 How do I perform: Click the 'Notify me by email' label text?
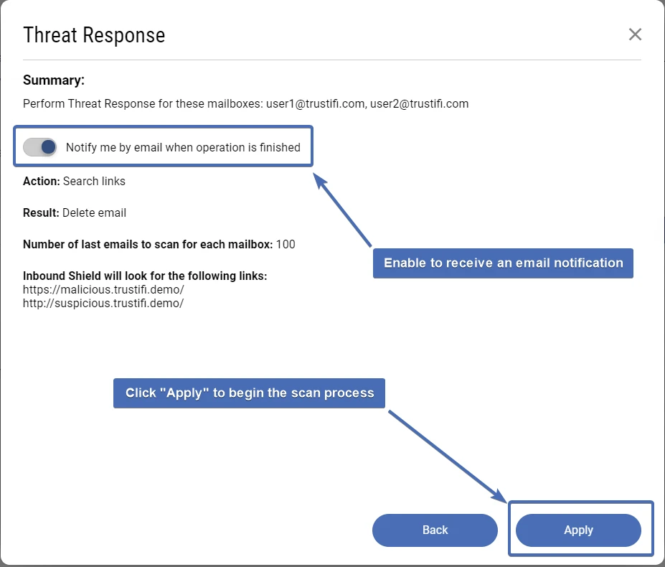183,147
